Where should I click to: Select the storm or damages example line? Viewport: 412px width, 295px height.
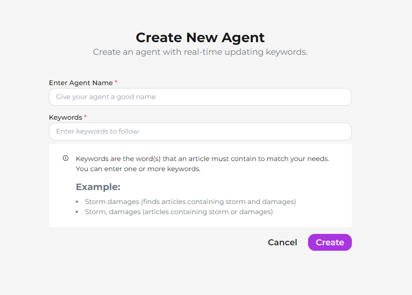[179, 212]
